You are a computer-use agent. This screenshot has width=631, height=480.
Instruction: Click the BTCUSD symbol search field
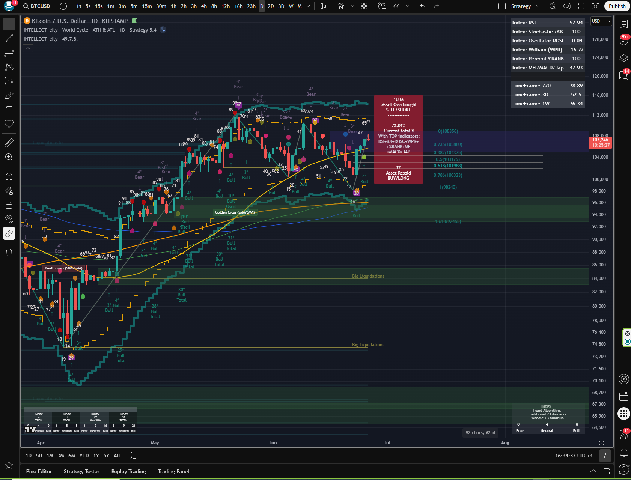tap(37, 6)
